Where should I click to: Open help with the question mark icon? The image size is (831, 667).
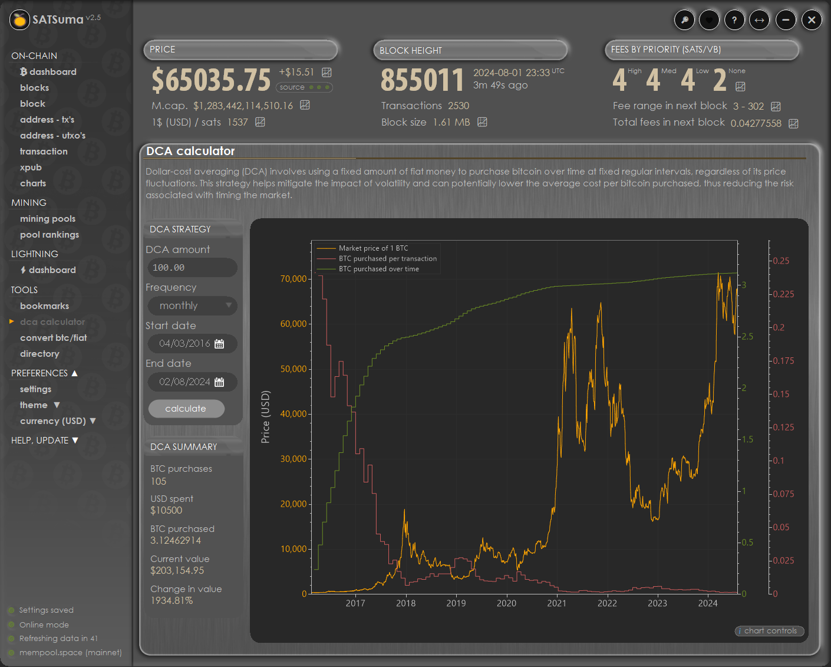tap(734, 20)
